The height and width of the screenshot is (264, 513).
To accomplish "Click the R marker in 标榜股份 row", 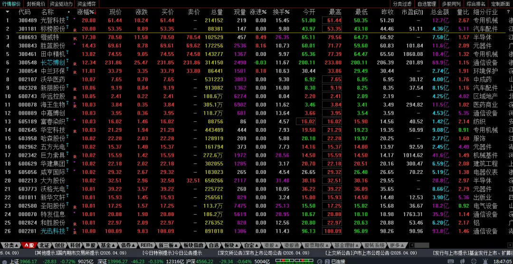I will coord(75,30).
